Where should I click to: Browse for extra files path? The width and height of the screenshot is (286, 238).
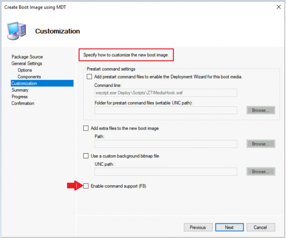click(261, 144)
